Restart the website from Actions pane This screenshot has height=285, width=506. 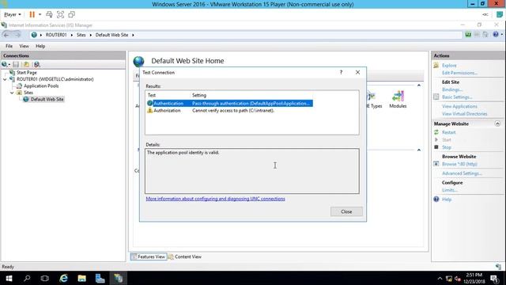pyautogui.click(x=448, y=132)
